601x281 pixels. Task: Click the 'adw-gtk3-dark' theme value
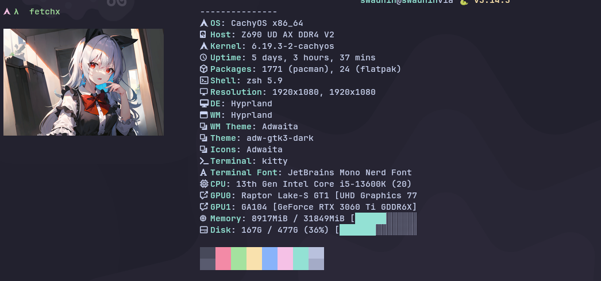pyautogui.click(x=280, y=138)
